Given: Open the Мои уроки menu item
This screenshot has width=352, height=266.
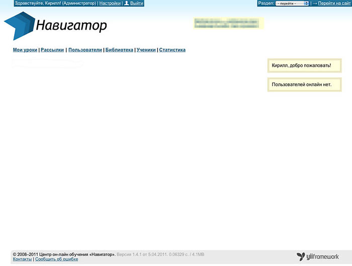Looking at the screenshot, I should click(25, 50).
